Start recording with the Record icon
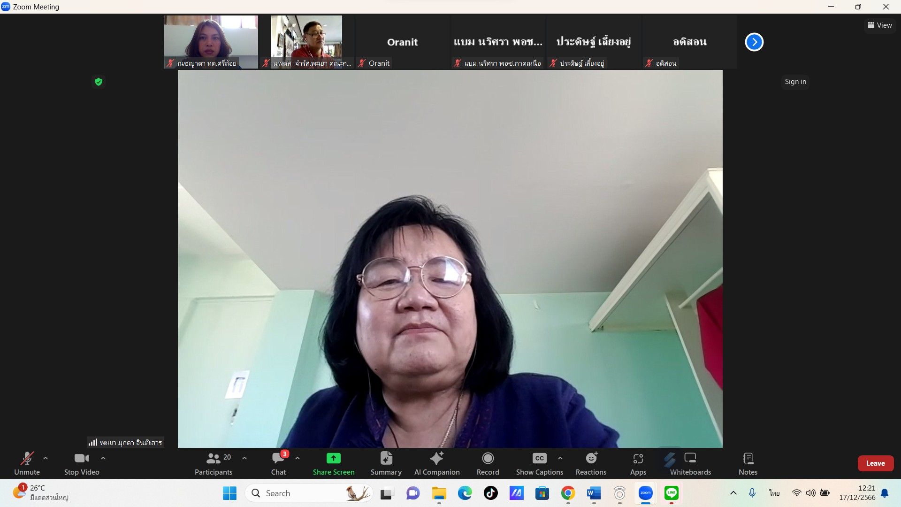The image size is (901, 507). 488,463
